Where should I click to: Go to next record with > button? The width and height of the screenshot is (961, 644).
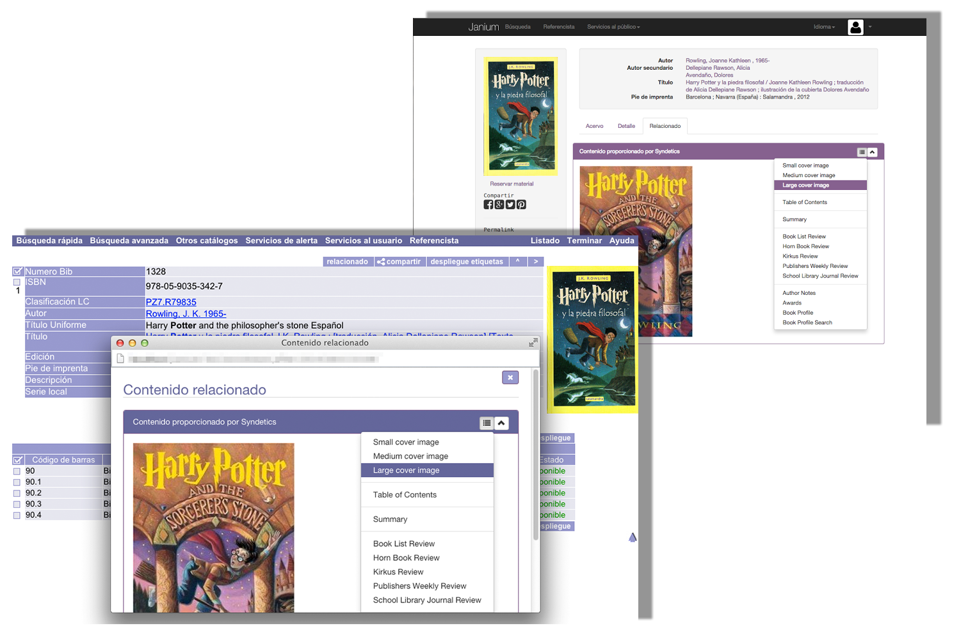point(536,262)
